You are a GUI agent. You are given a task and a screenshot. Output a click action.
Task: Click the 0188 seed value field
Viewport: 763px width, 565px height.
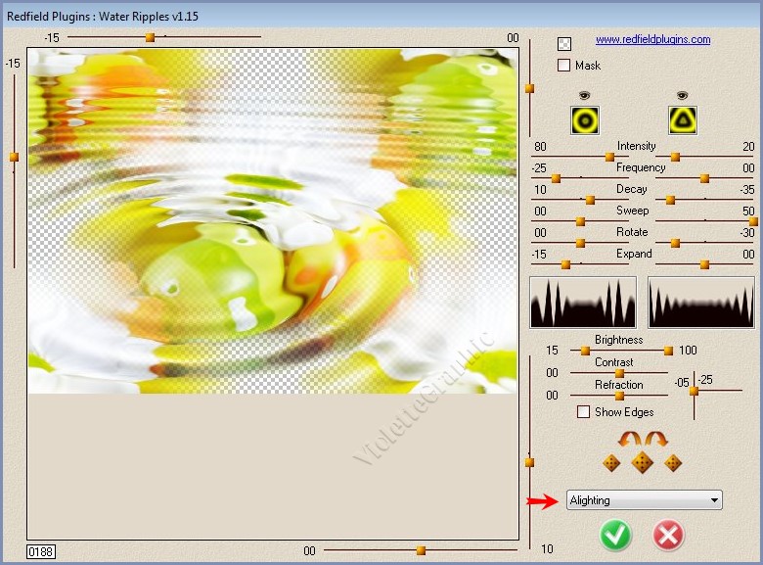[41, 551]
